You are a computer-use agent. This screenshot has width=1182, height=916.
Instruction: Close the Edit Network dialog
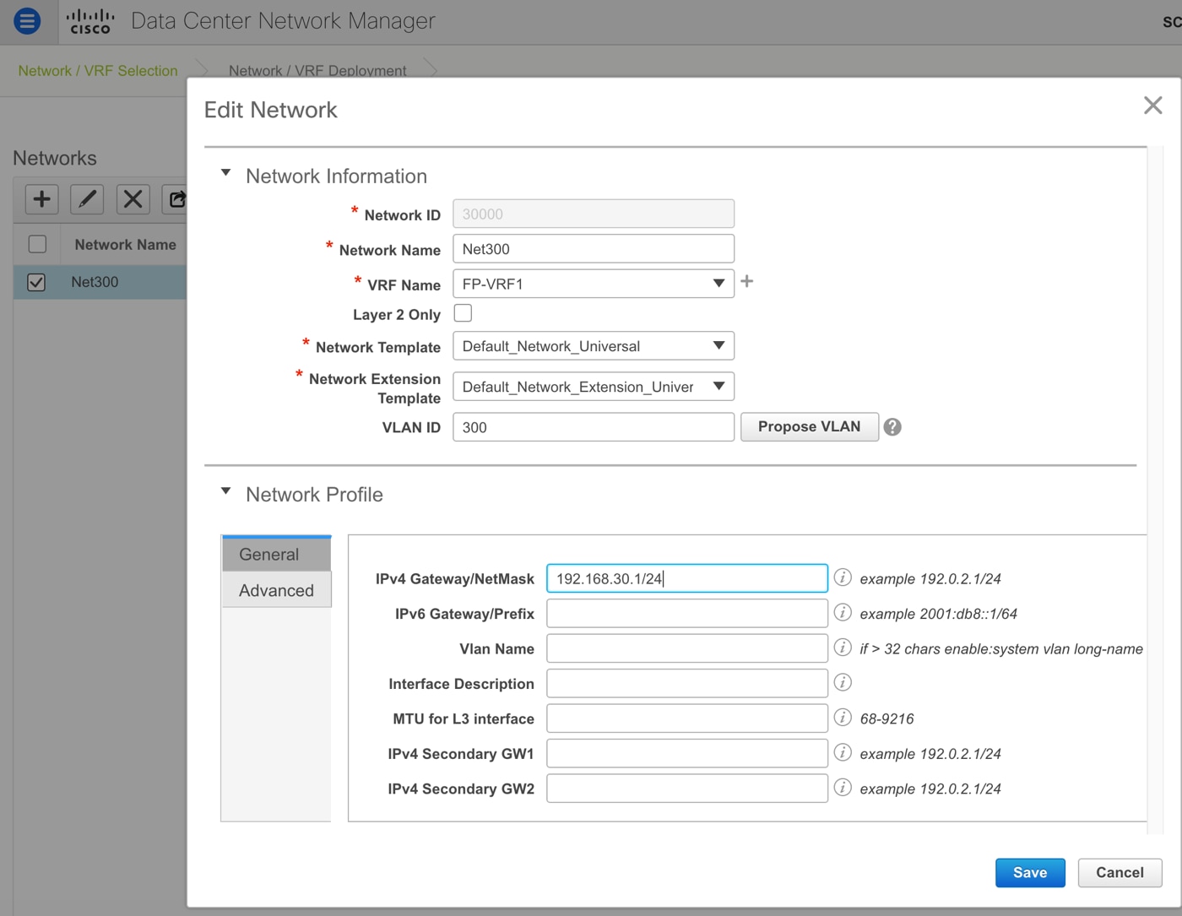click(x=1152, y=106)
